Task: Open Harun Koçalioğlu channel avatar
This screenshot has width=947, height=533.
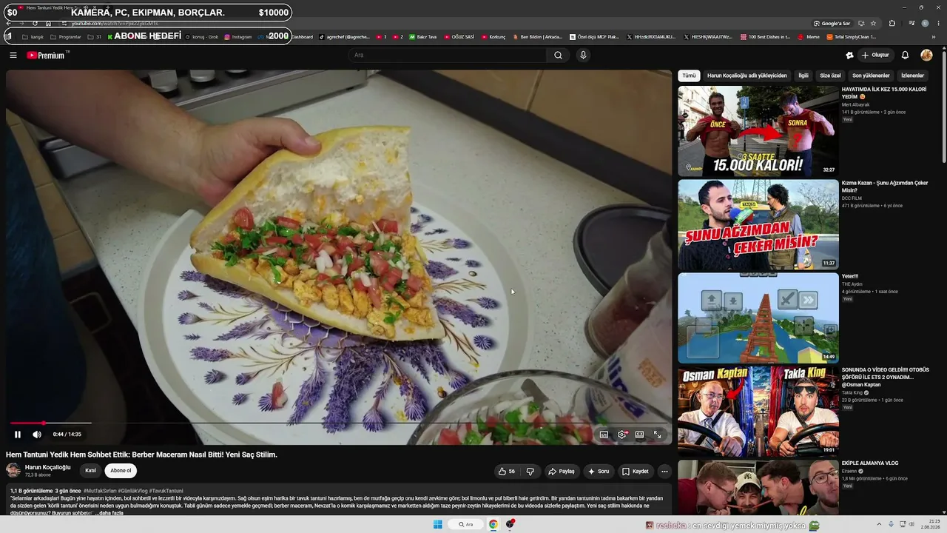Action: pyautogui.click(x=13, y=470)
